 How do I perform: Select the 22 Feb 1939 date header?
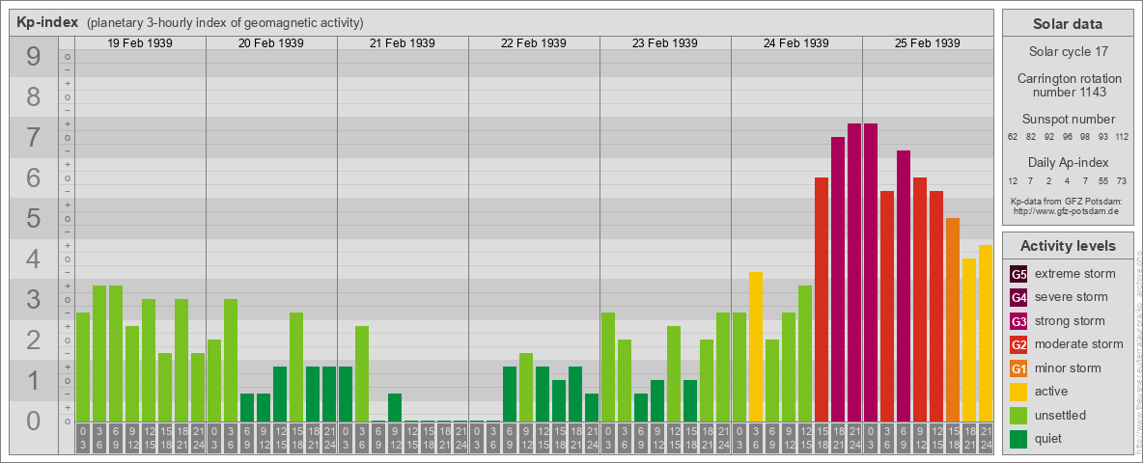(x=534, y=43)
